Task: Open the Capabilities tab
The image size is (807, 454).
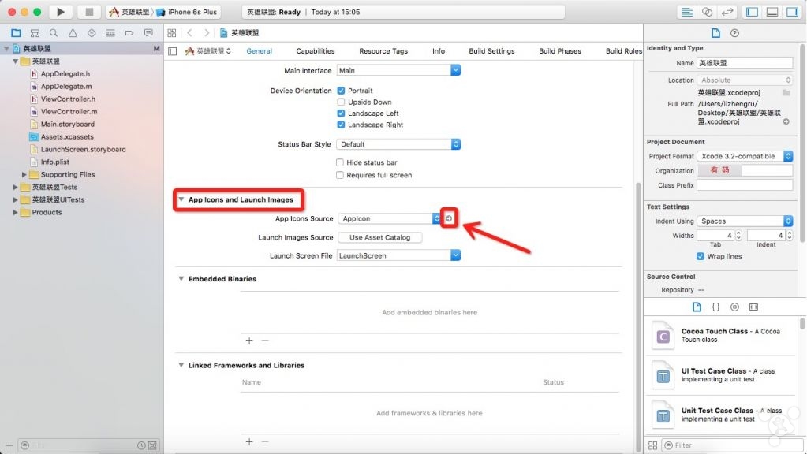Action: coord(316,51)
